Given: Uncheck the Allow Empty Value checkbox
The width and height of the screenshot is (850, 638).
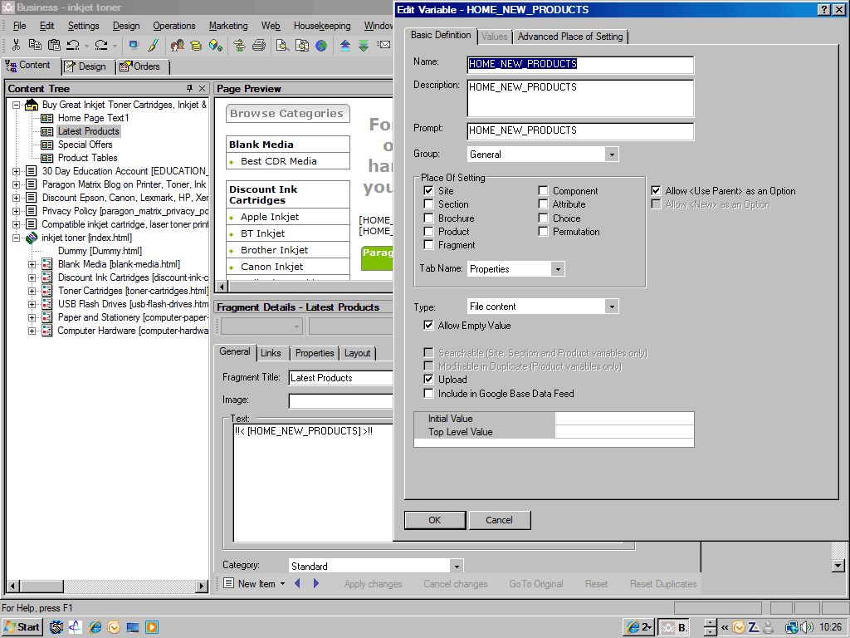Looking at the screenshot, I should click(428, 326).
